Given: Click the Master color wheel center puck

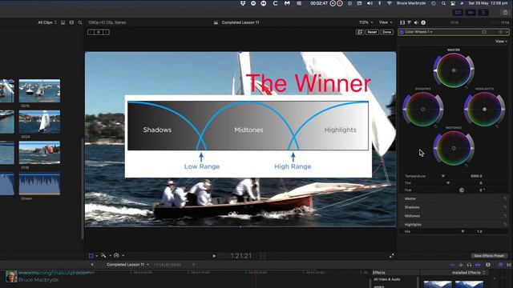Looking at the screenshot, I should click(x=454, y=70).
